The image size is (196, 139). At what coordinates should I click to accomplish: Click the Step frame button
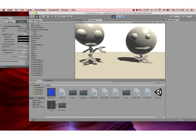point(122,17)
